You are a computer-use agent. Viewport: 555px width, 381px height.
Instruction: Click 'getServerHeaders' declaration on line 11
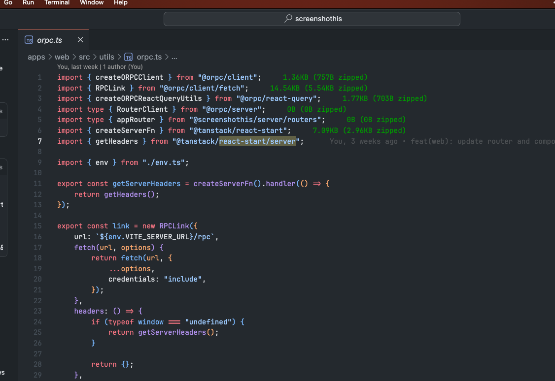coord(146,184)
